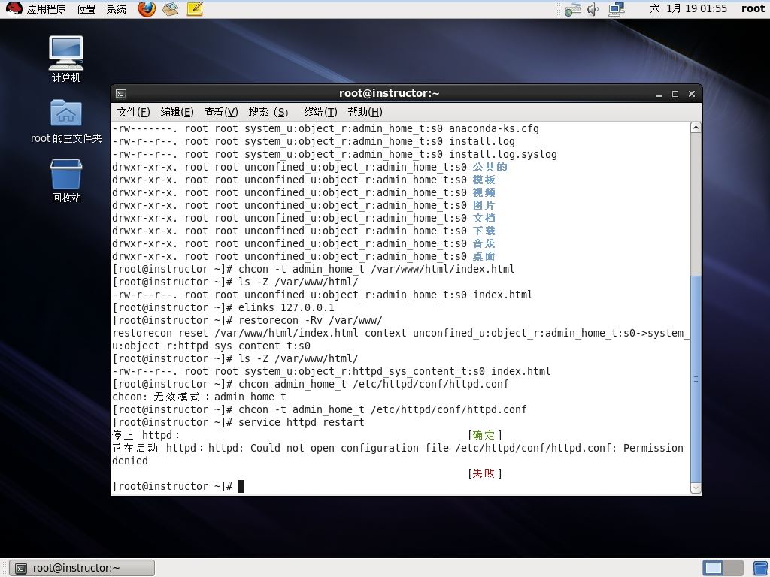Image resolution: width=770 pixels, height=577 pixels.
Task: Click the 模板 directory name
Action: pos(484,180)
